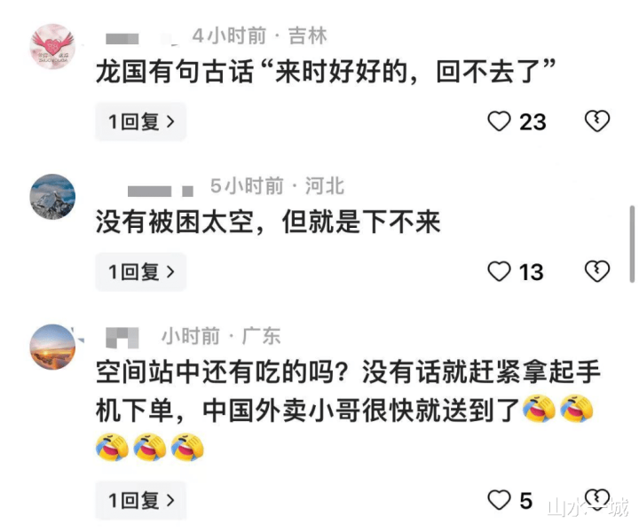Viewport: 639px width, 531px height.
Task: Click the scrollbar on the right edge
Action: coord(632,244)
